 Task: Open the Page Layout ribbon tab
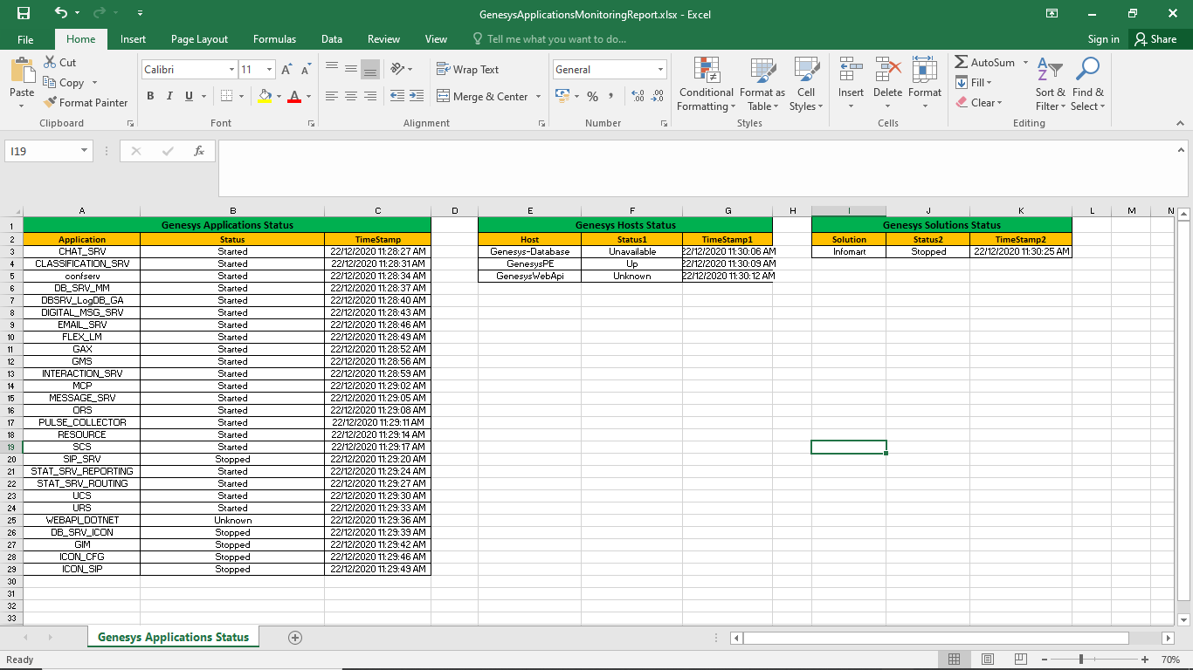(x=199, y=39)
